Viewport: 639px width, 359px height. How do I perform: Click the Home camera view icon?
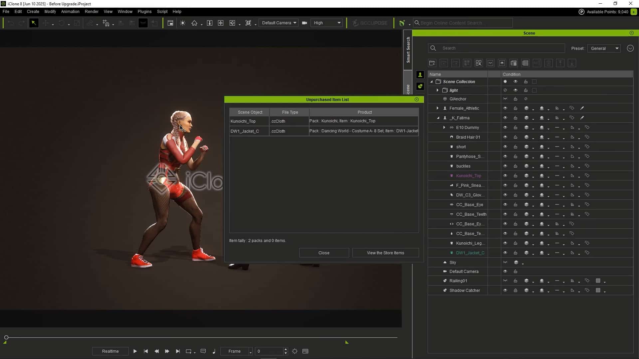pyautogui.click(x=195, y=23)
